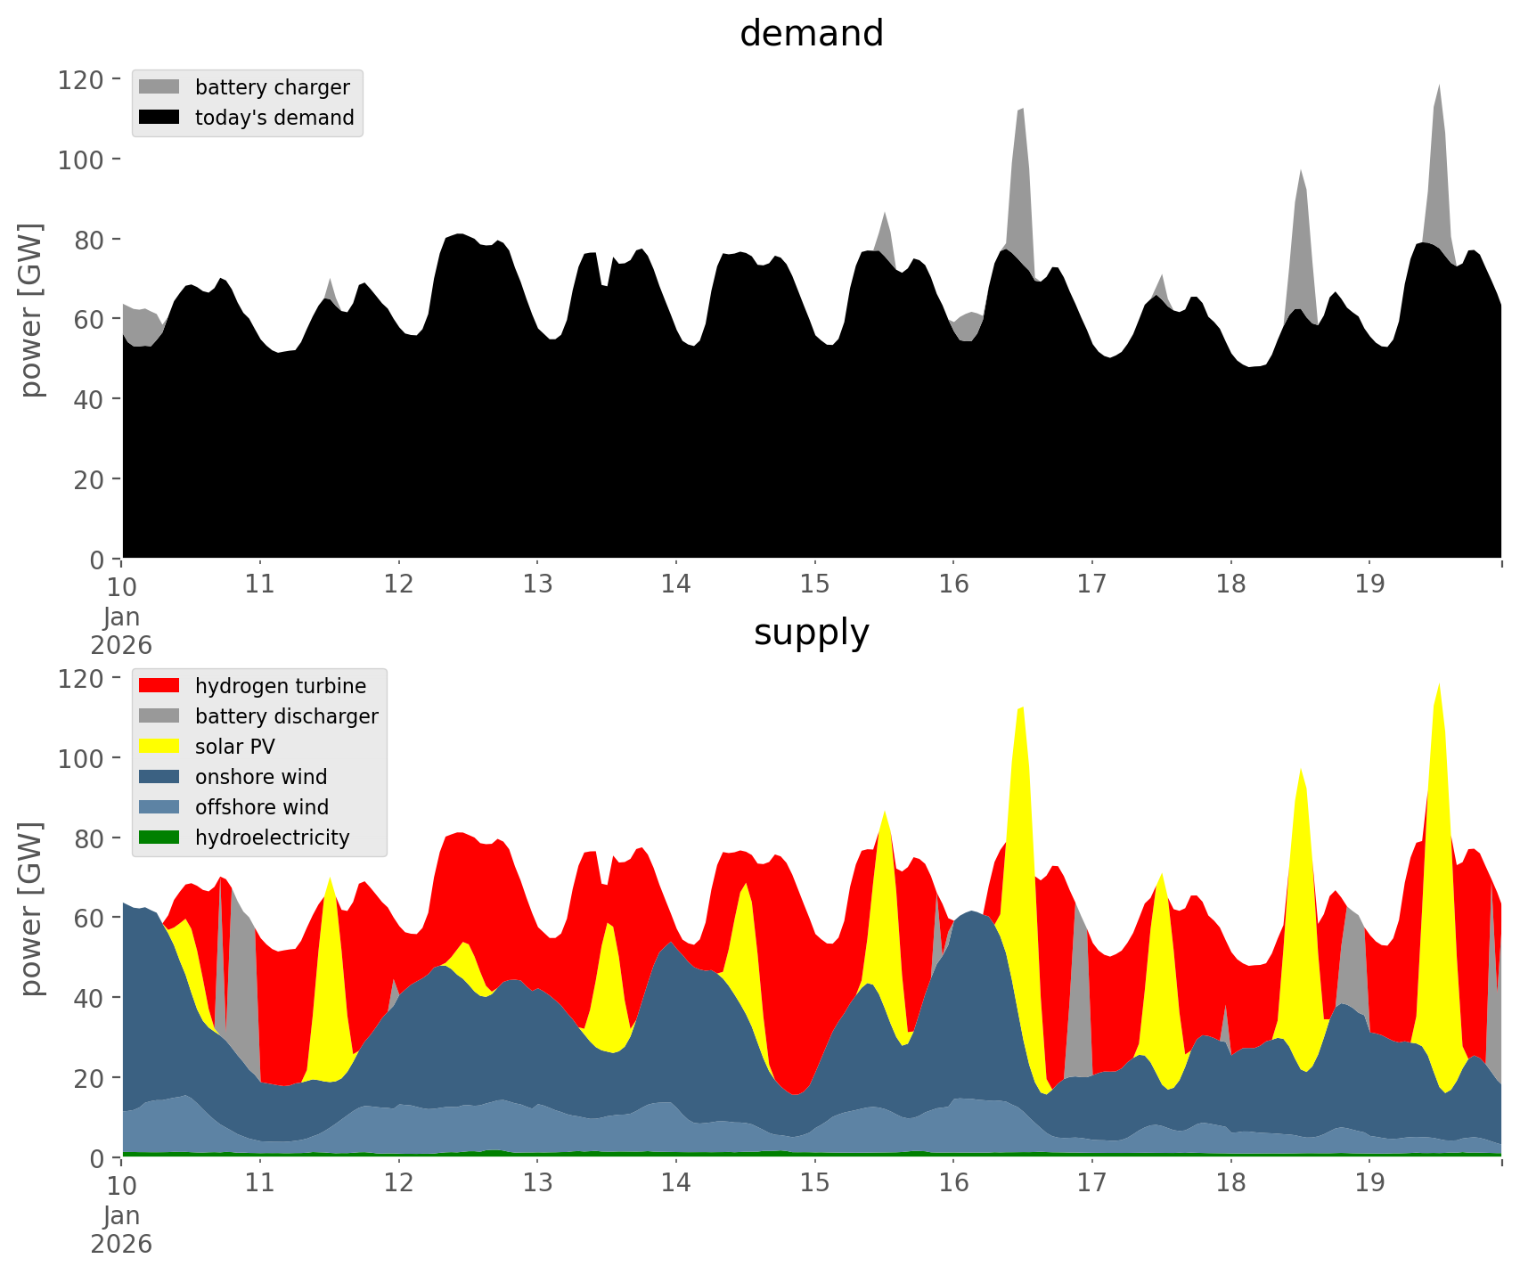Click the hydroelectricity green legend swatch

click(159, 838)
